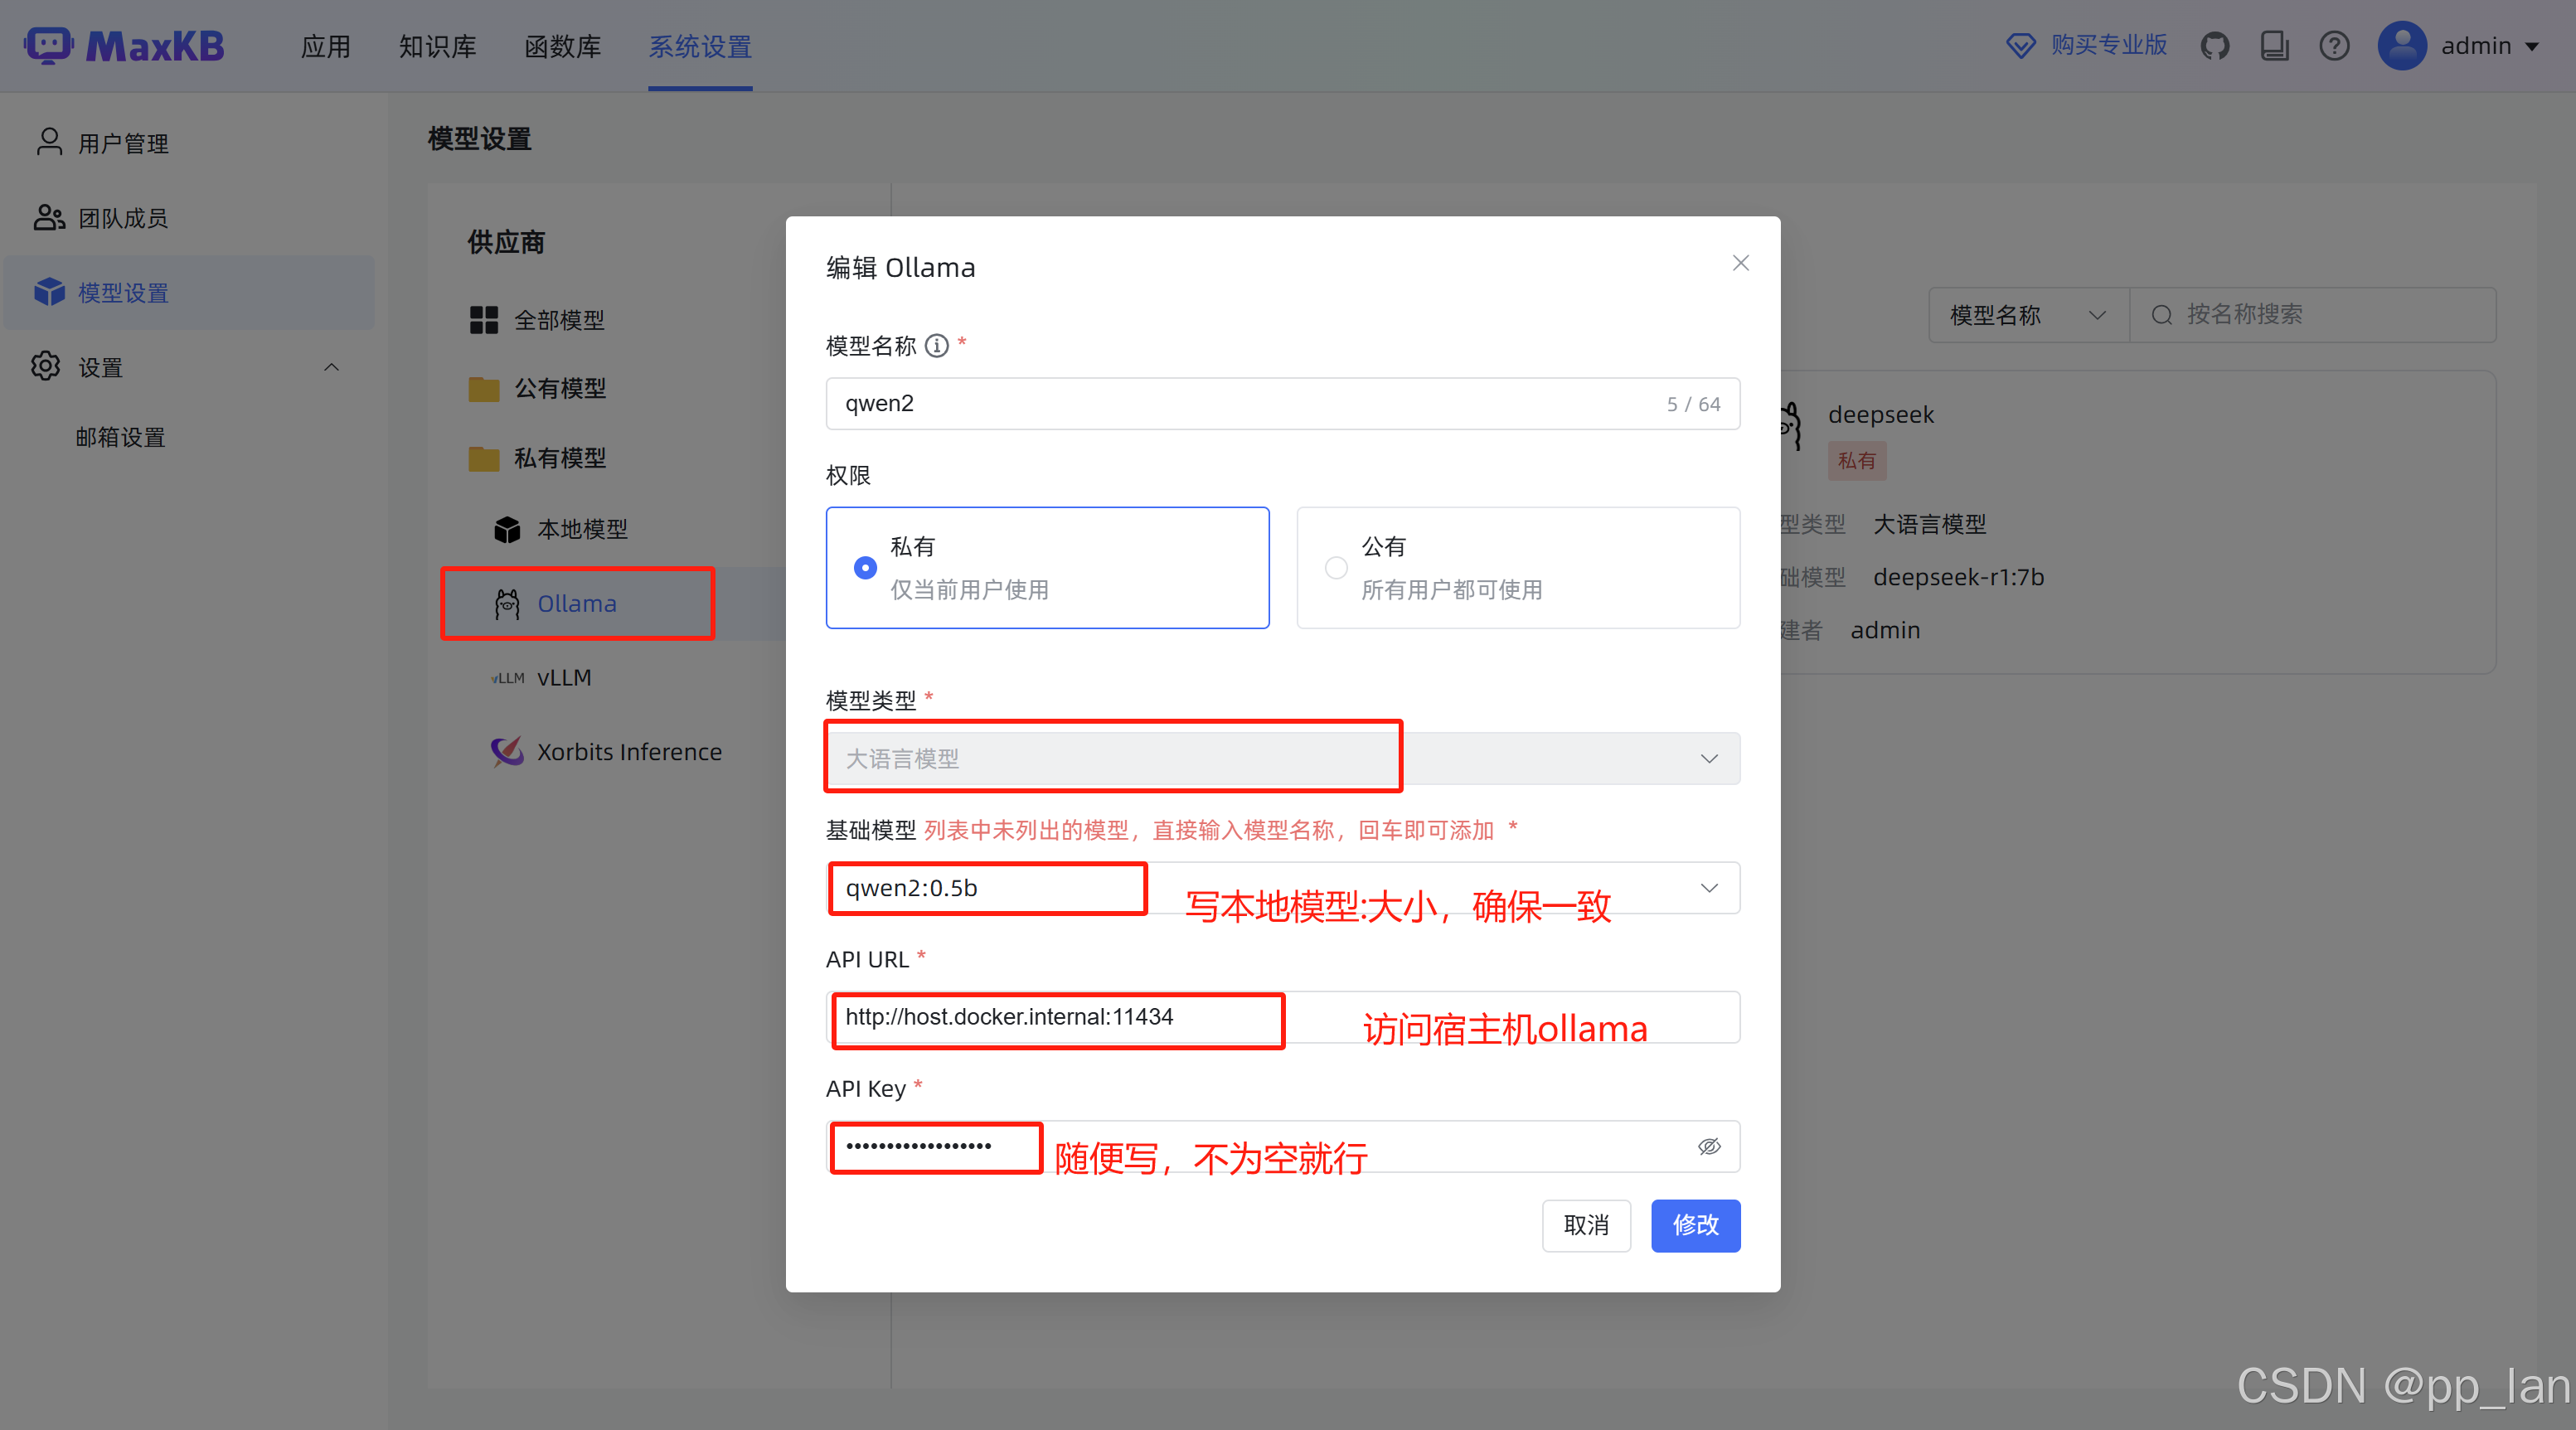Click the diamond icon for pro version
Screen dimensions: 2576x1430
[2021, 46]
